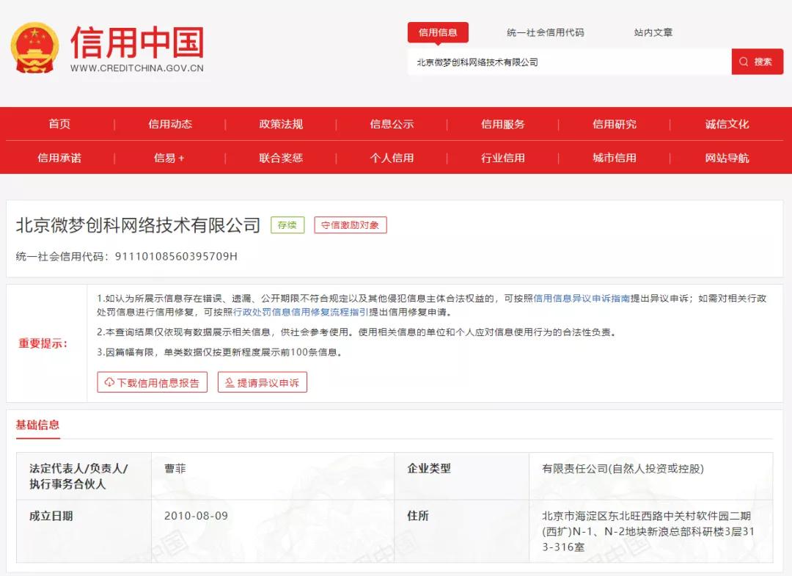Open the 信用服务 navigation menu
The width and height of the screenshot is (792, 576).
click(x=502, y=124)
